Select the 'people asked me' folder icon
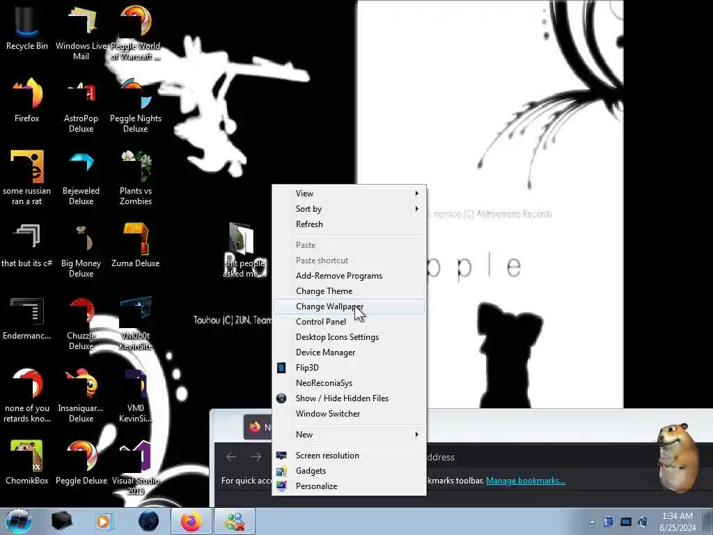 pos(244,249)
